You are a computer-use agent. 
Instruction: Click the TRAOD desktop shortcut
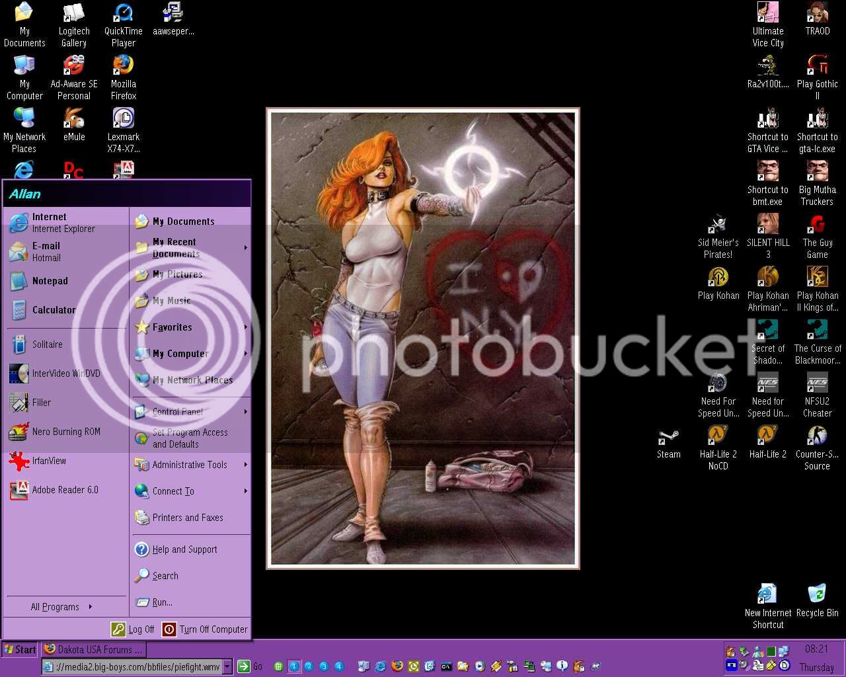pos(818,19)
